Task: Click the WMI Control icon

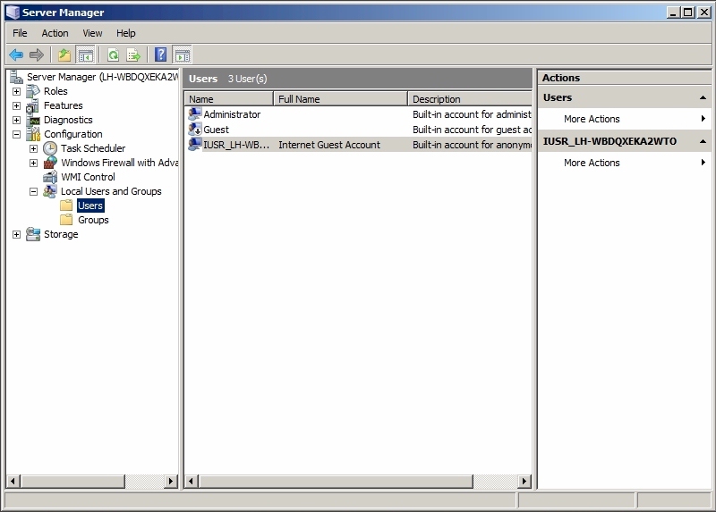Action: tap(50, 177)
